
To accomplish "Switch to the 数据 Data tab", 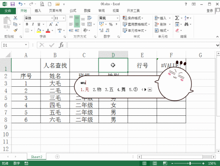I will 87,11.
